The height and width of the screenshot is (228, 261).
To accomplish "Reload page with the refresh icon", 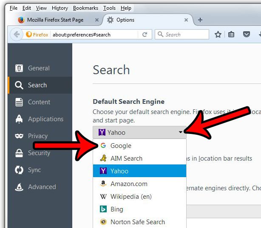I will tap(145, 35).
